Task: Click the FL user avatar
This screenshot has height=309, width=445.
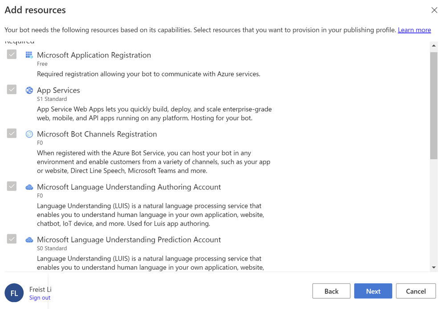Action: point(14,293)
